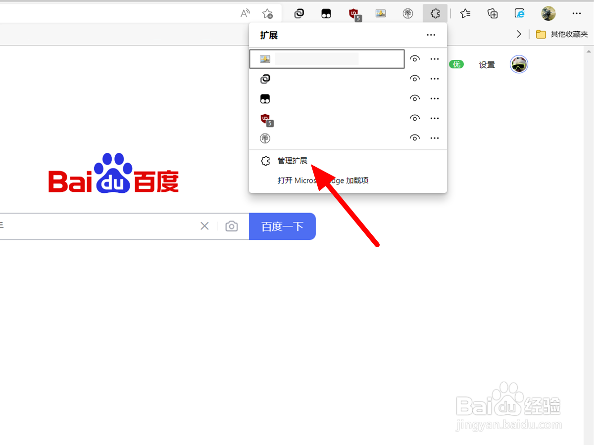Viewport: 594px width, 445px height.
Task: Open the image downloader extension icon
Action: coord(380,13)
